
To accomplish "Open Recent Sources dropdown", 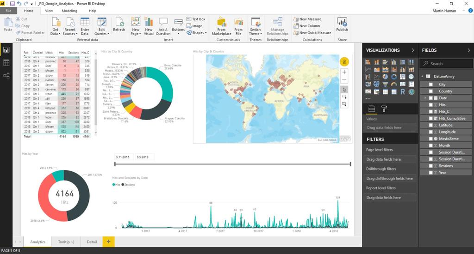I will click(x=70, y=32).
